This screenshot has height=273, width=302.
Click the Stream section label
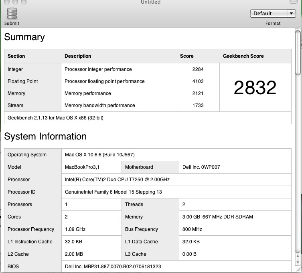[15, 105]
